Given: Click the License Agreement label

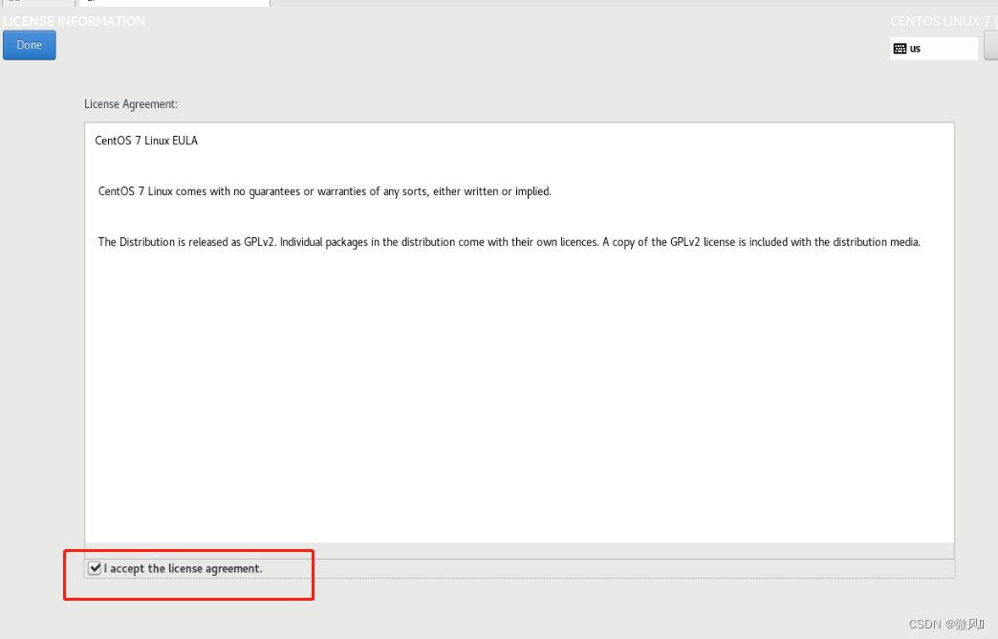Looking at the screenshot, I should coord(131,104).
